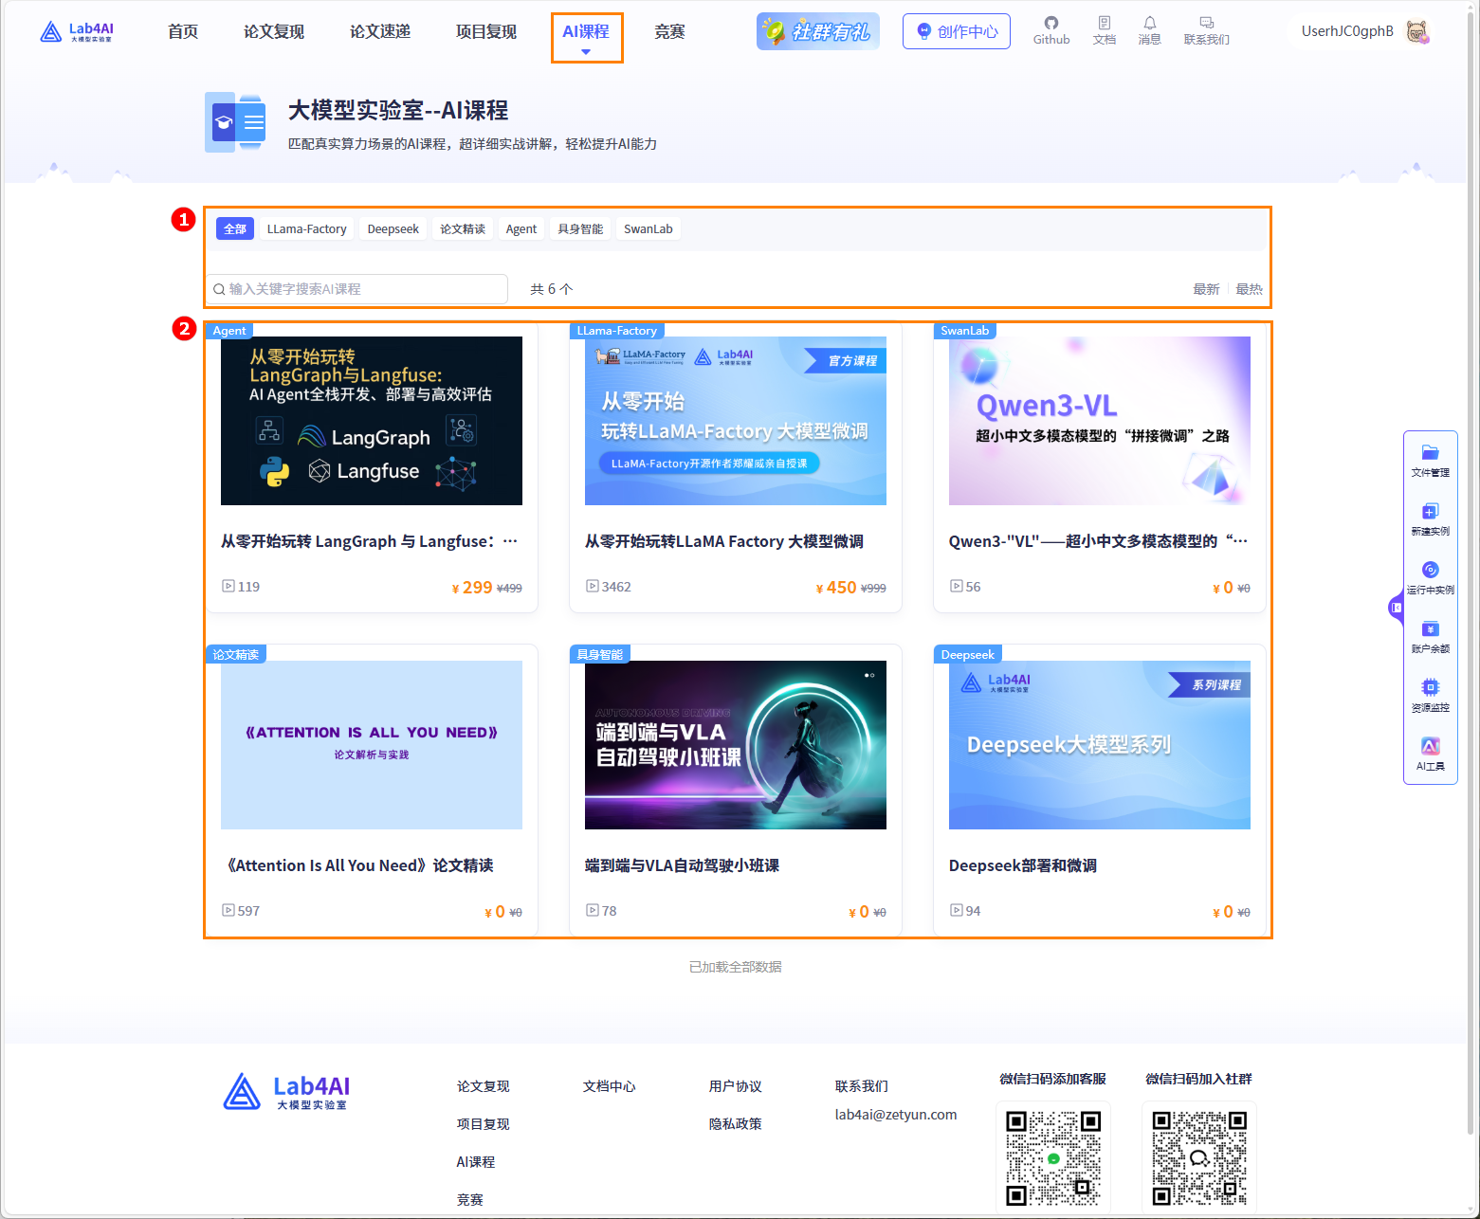This screenshot has height=1219, width=1480.
Task: Go to the 首页 menu item
Action: (182, 31)
